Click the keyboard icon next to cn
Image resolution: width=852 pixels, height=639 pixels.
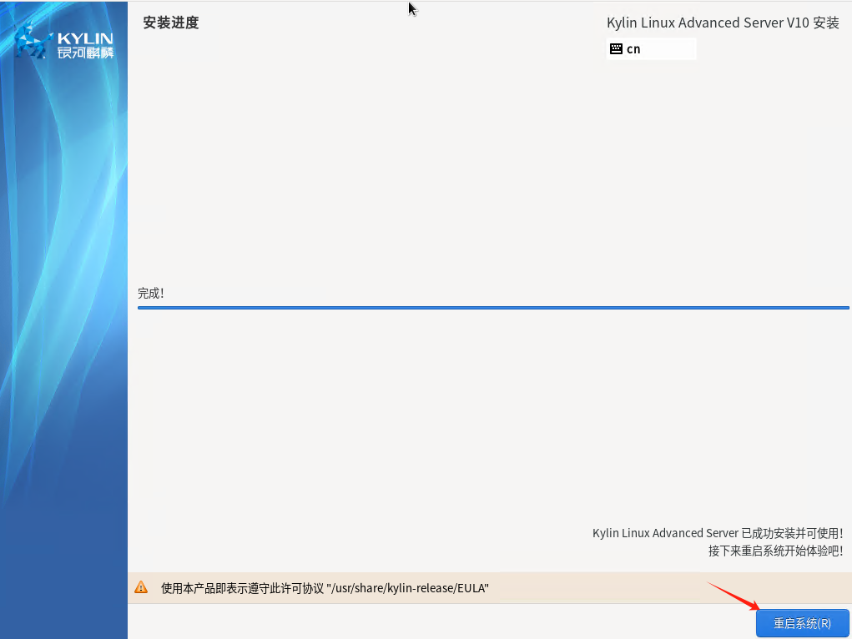616,49
